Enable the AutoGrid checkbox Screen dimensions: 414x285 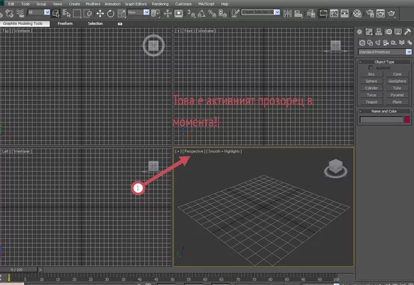tap(371, 67)
